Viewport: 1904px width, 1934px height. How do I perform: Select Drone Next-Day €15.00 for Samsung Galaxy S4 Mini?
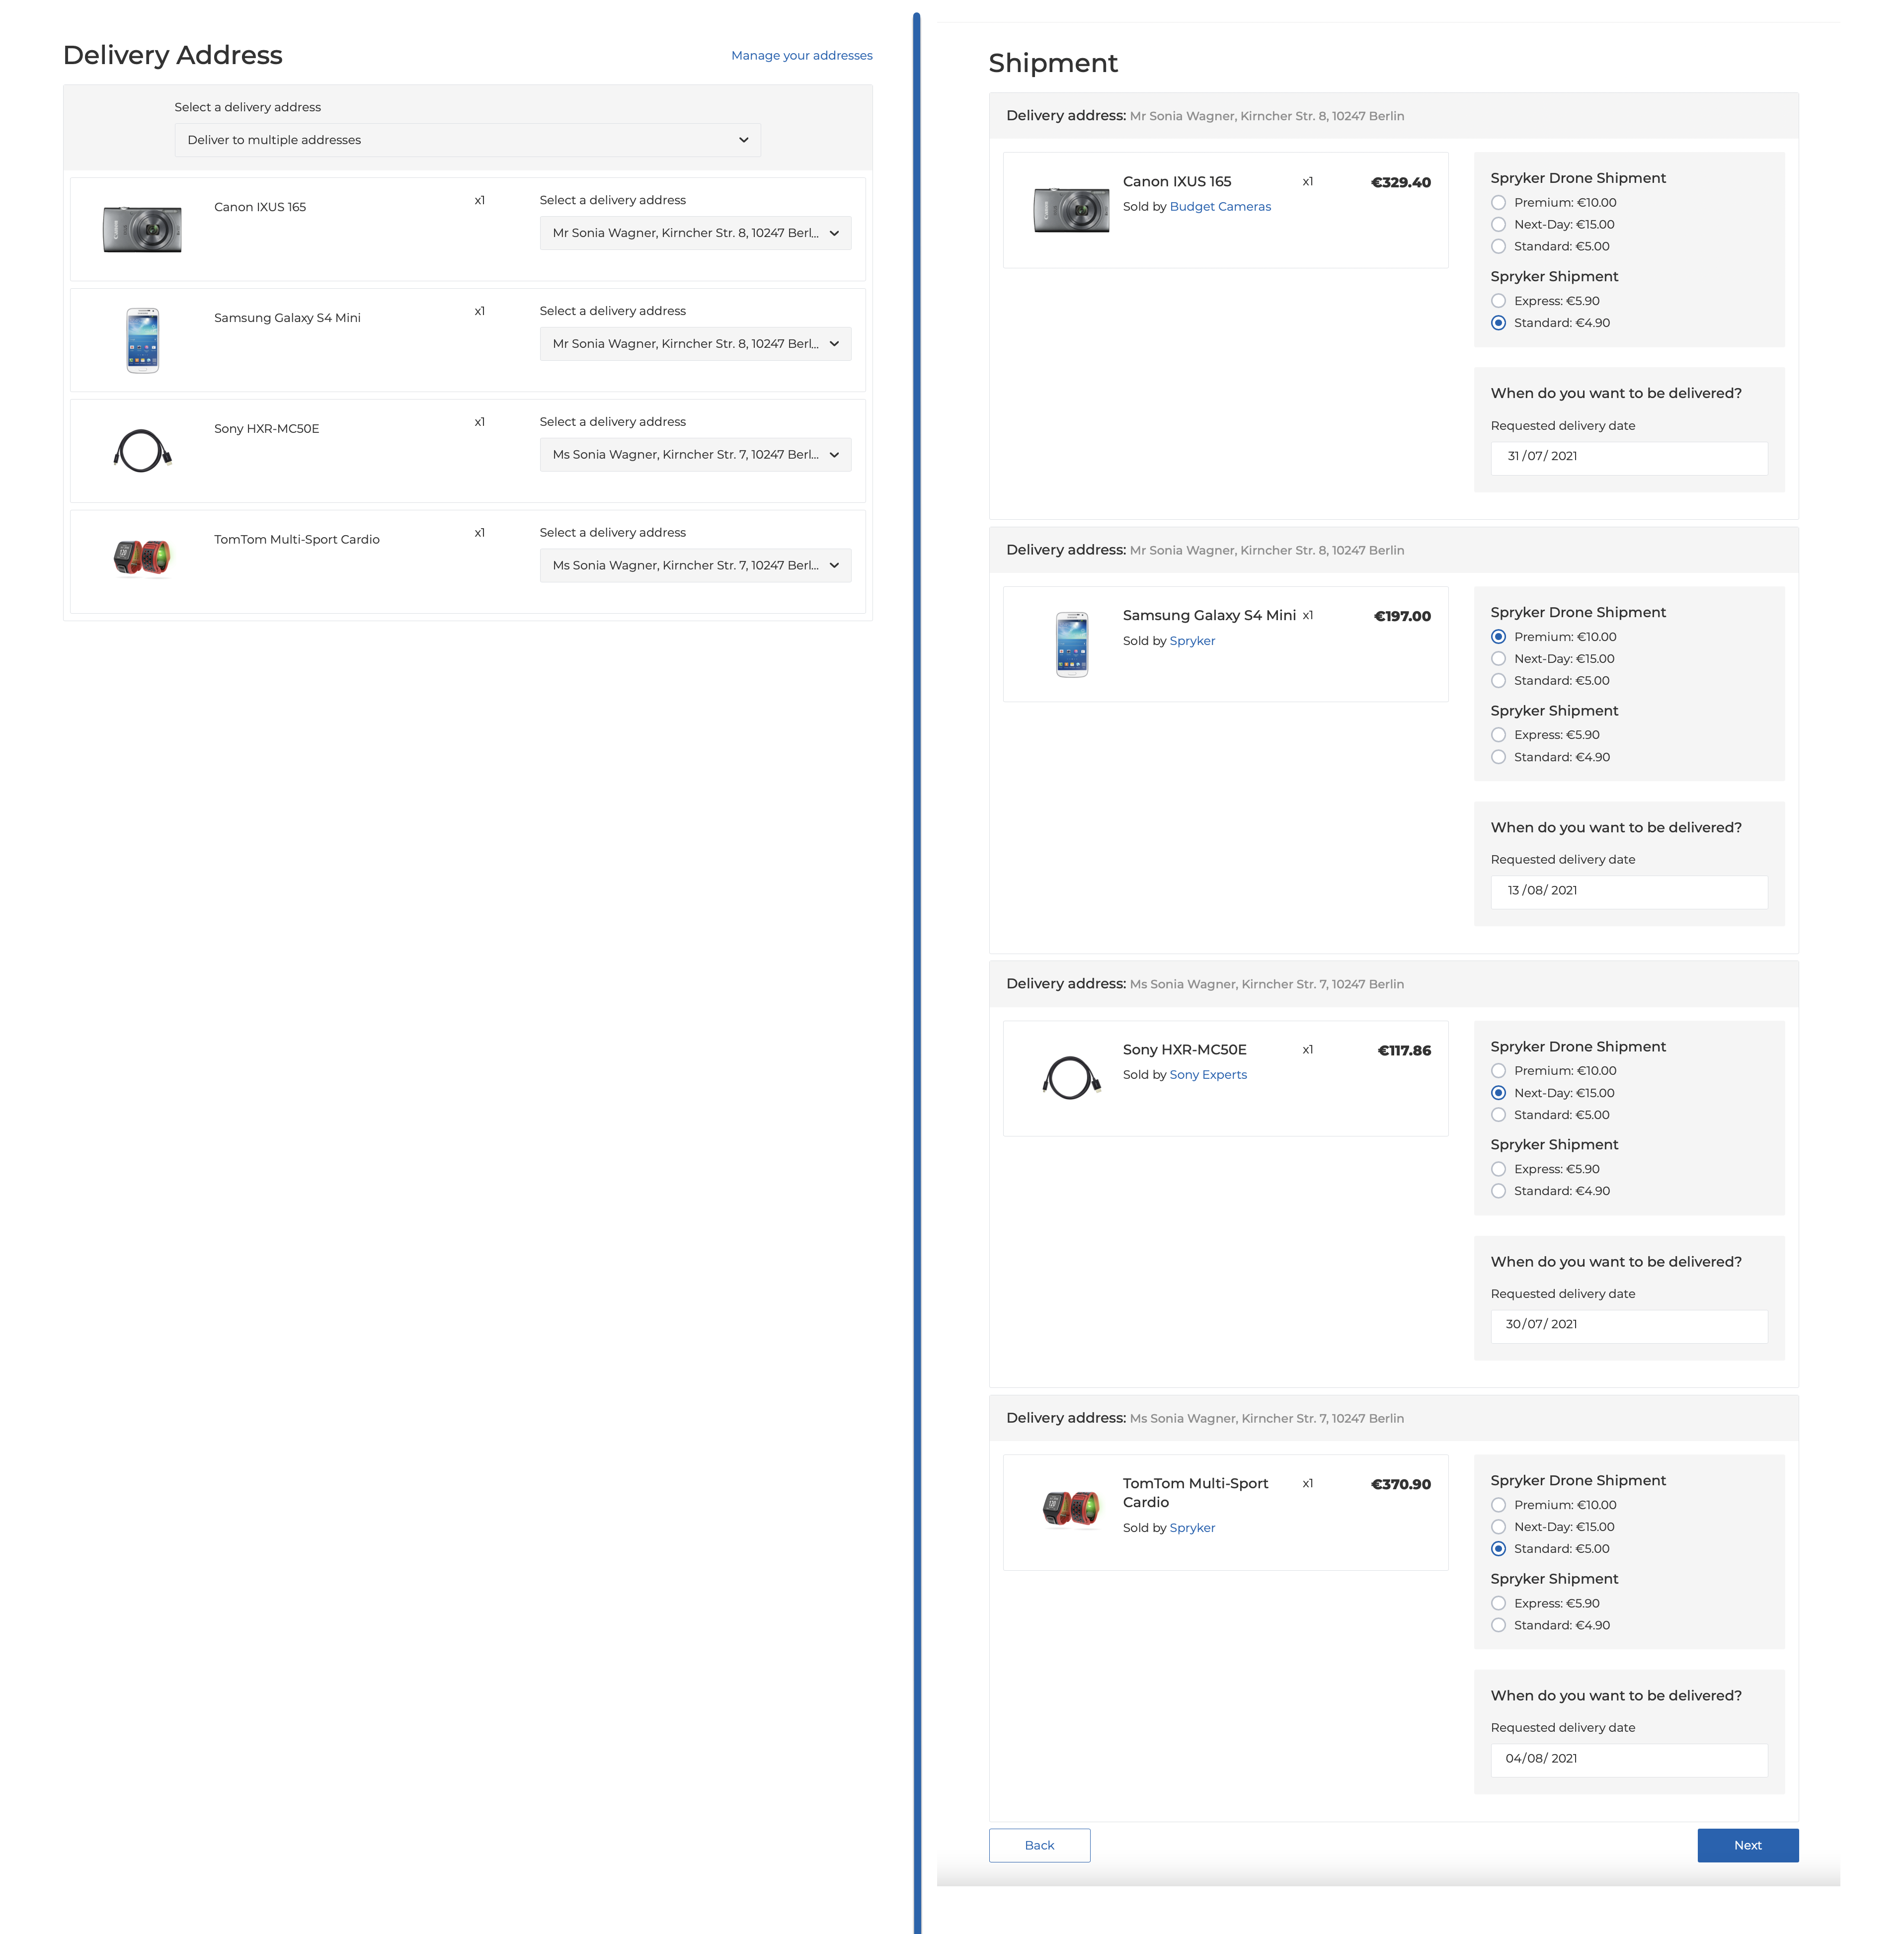[x=1498, y=659]
